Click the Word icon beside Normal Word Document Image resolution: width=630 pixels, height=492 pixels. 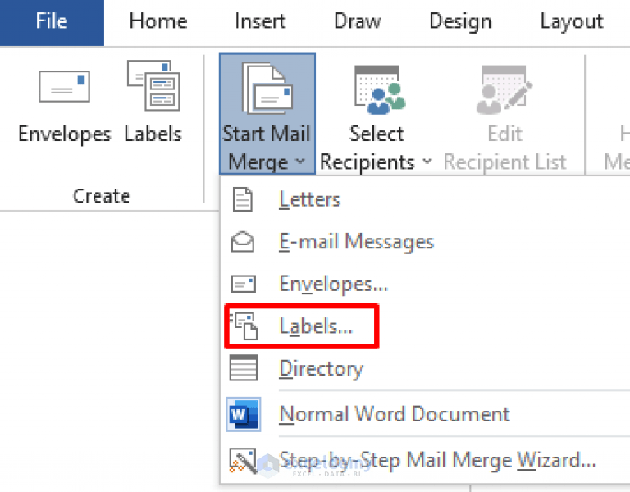point(243,414)
